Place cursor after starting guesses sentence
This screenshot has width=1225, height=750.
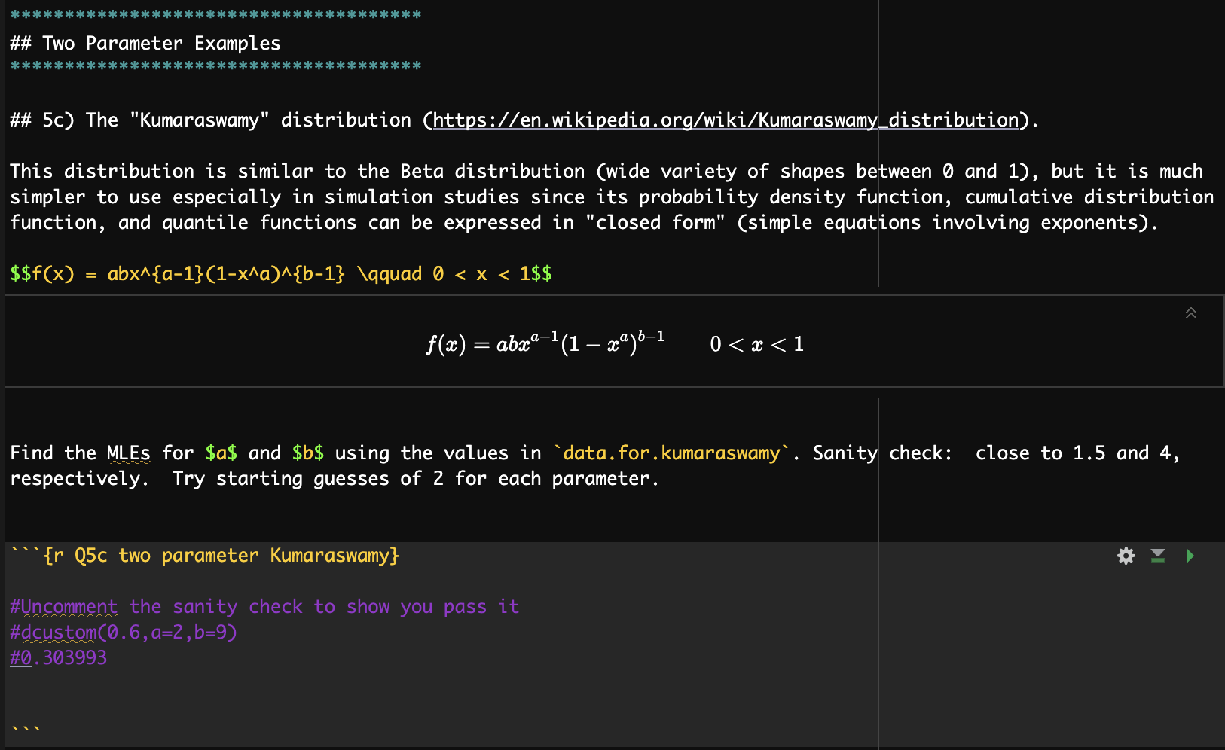[x=661, y=478]
